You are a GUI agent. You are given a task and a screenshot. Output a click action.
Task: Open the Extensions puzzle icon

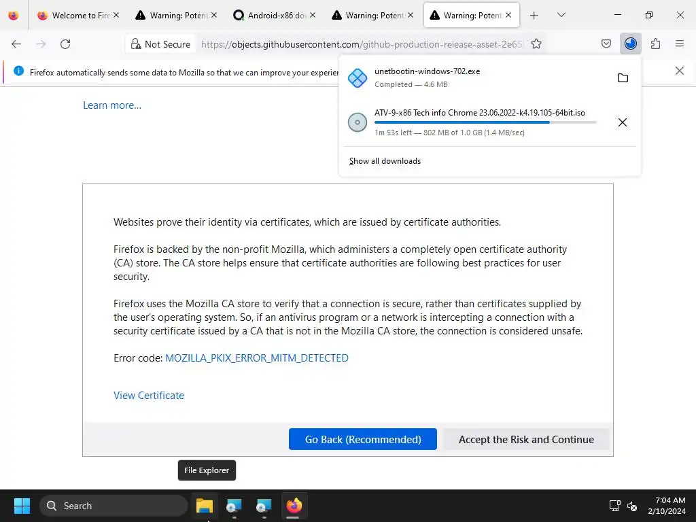(x=655, y=43)
